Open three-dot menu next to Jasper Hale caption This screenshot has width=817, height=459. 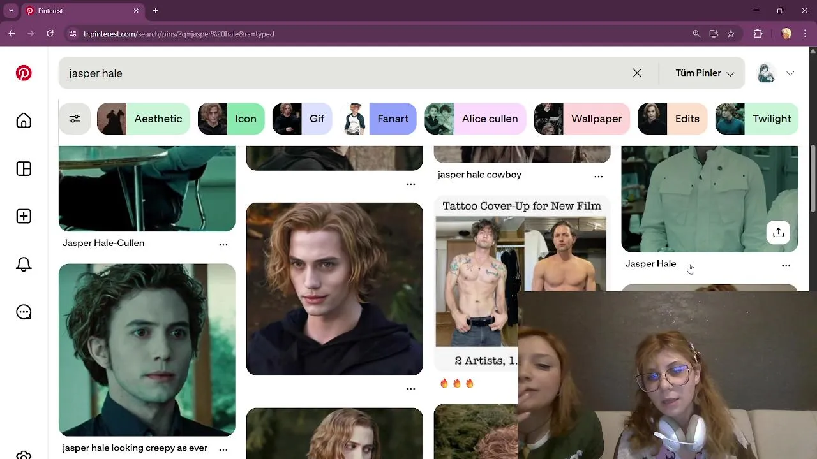(x=786, y=265)
